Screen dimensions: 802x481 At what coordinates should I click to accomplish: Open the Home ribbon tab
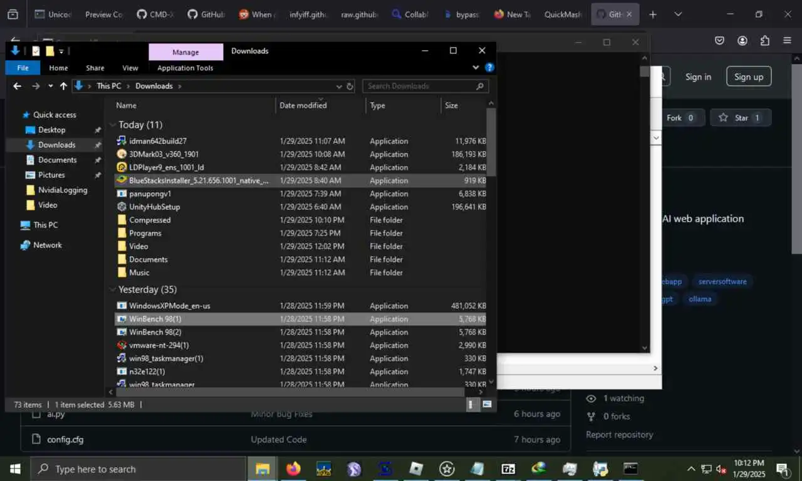58,68
